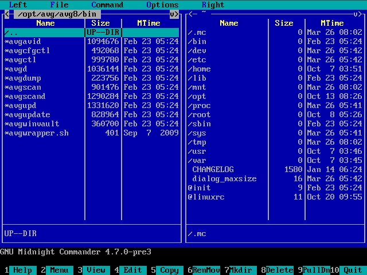Open the Left menu

click(18, 5)
